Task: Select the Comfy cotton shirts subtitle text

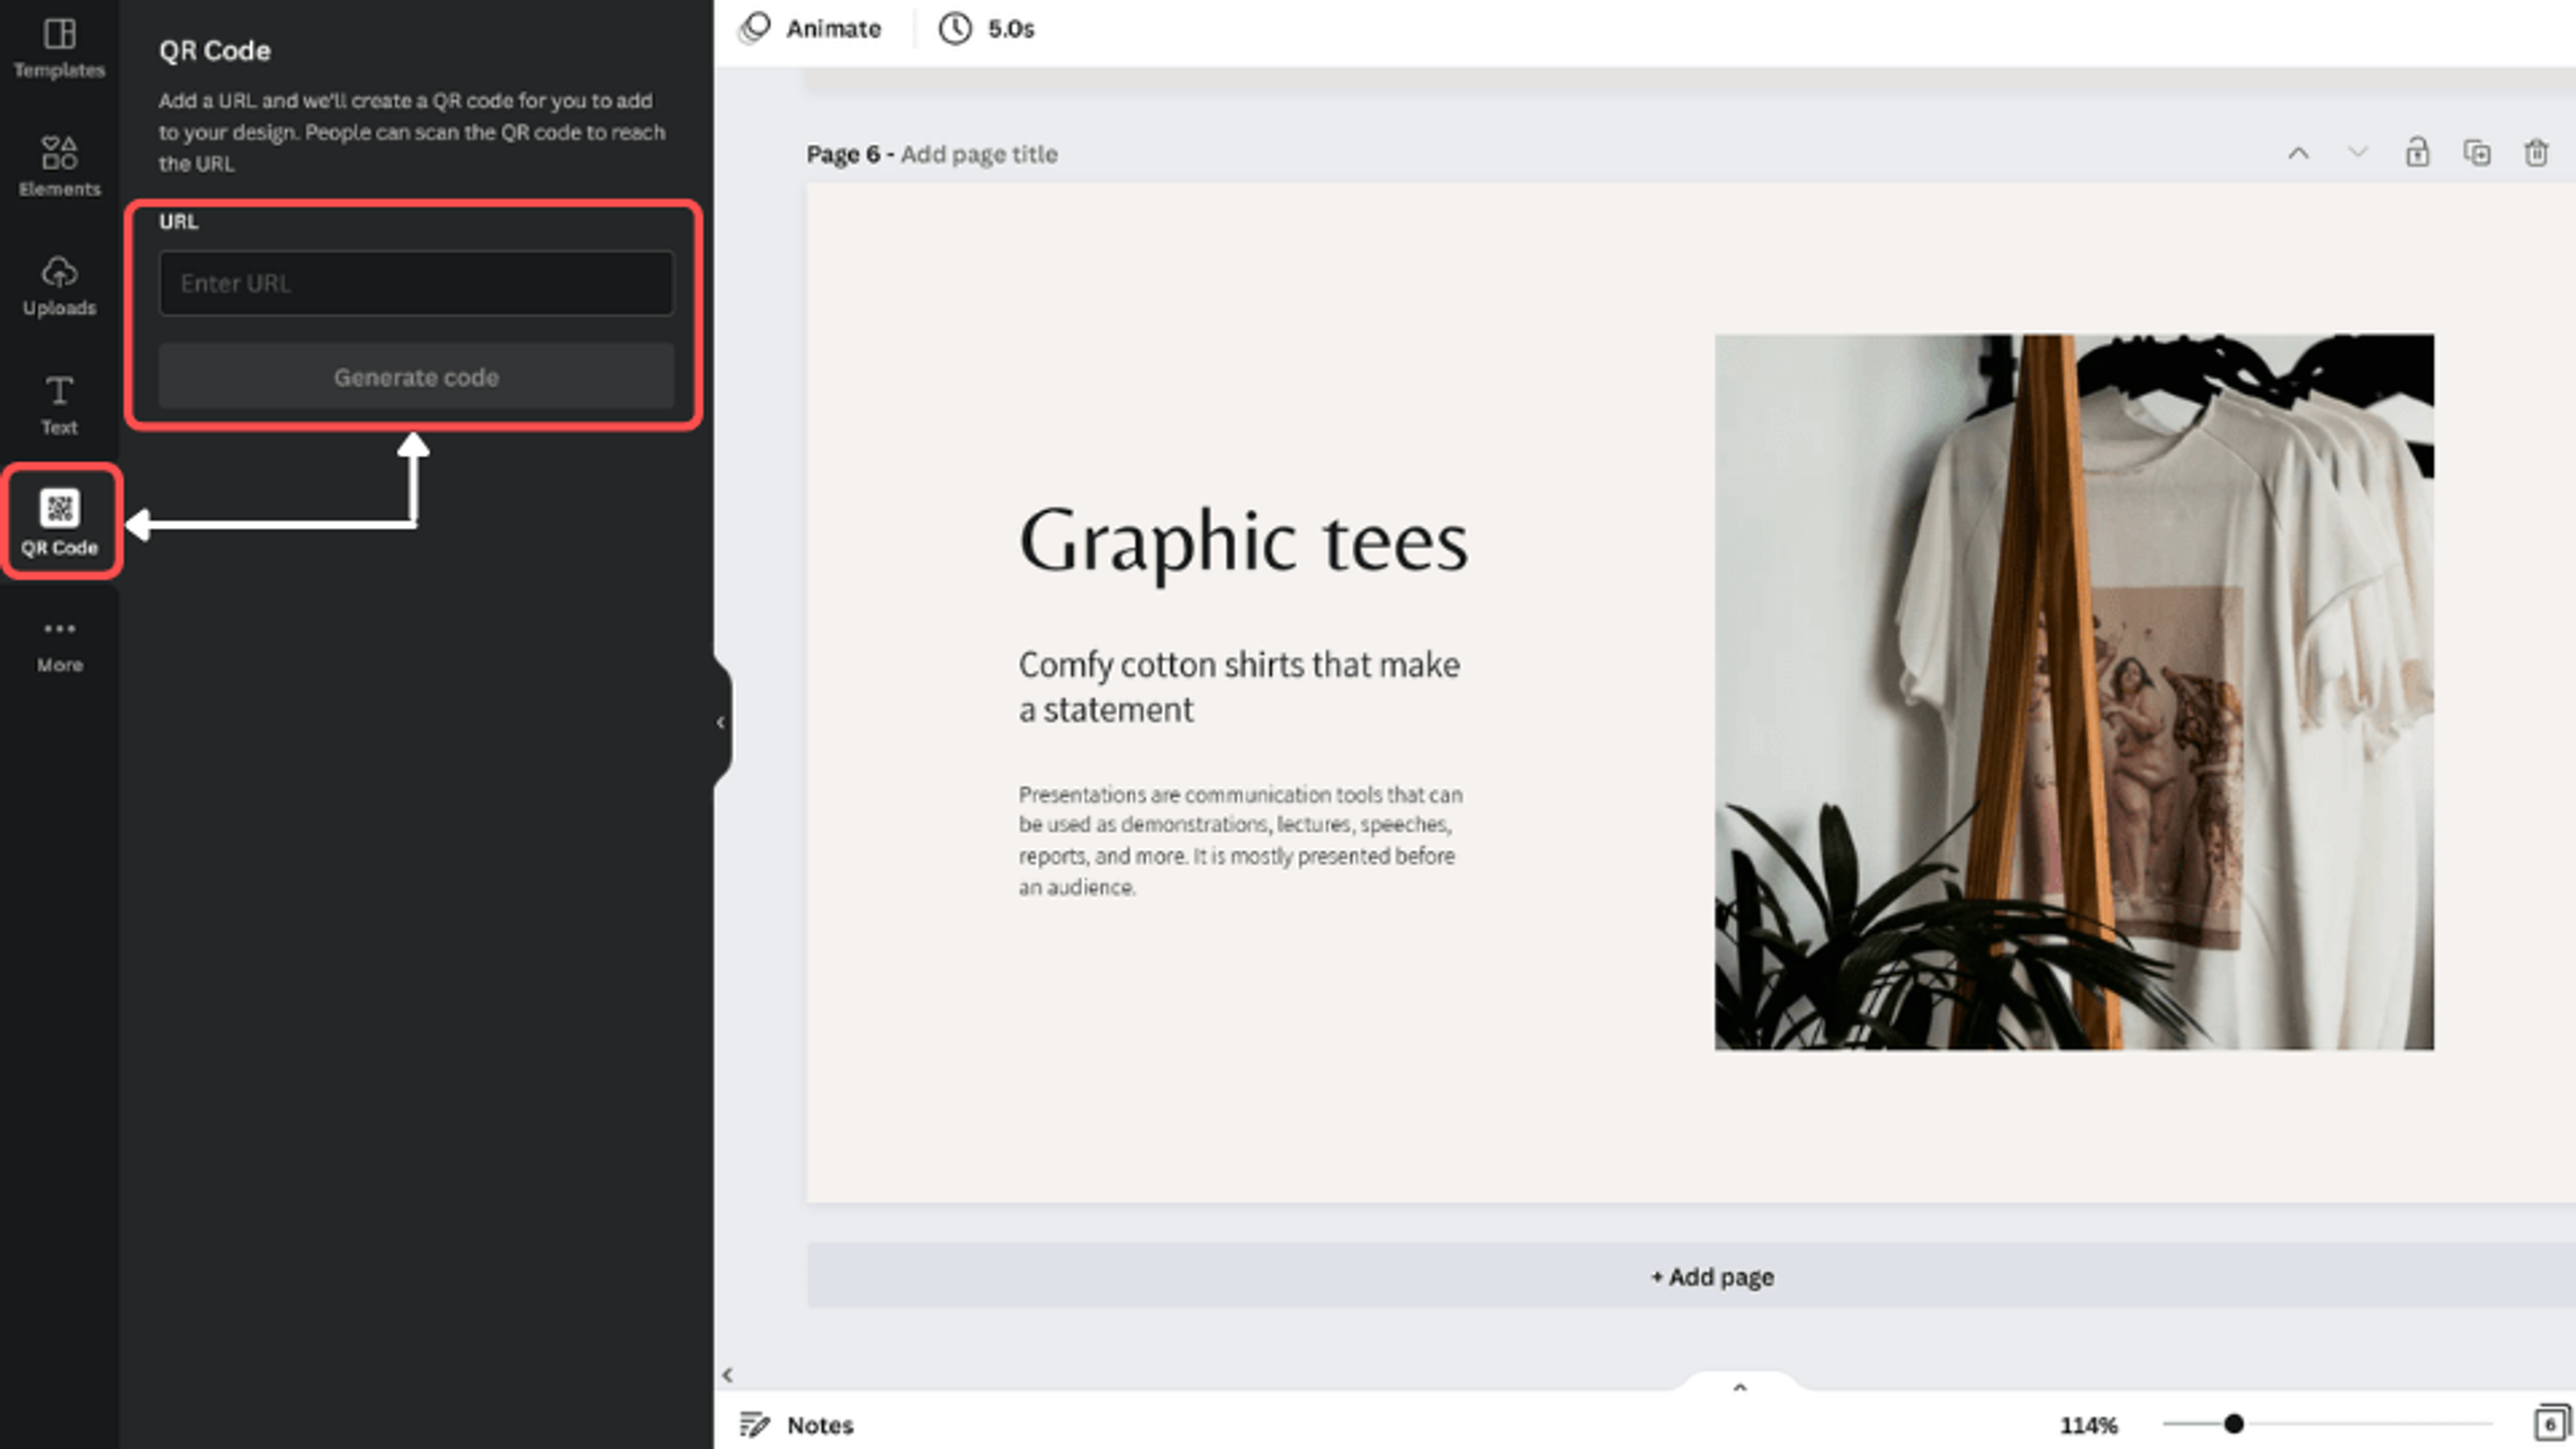Action: pyautogui.click(x=1239, y=686)
